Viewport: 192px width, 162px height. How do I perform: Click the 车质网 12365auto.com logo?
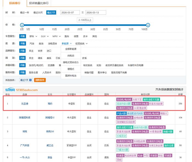(21, 90)
